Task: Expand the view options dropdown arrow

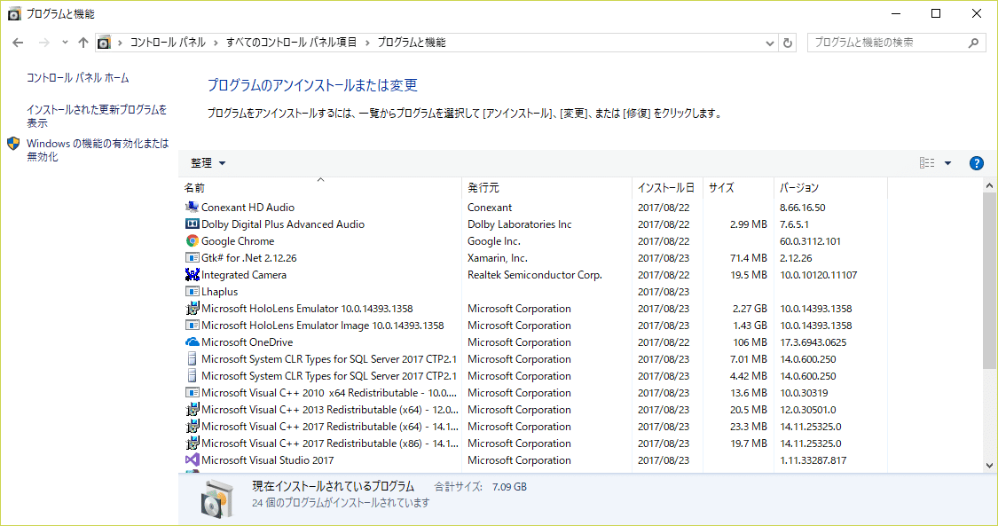Action: point(947,163)
